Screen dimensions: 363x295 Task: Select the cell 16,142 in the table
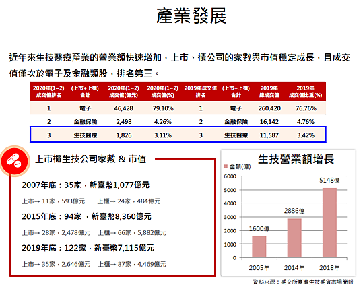click(269, 122)
